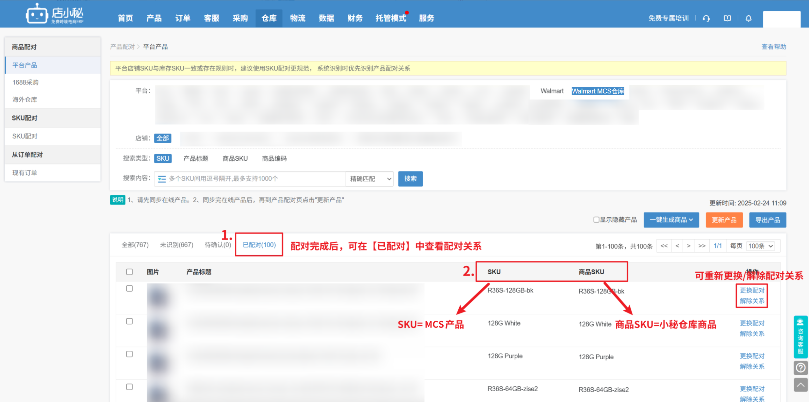Click the back-to-top arrow icon
809x402 pixels.
pos(800,385)
